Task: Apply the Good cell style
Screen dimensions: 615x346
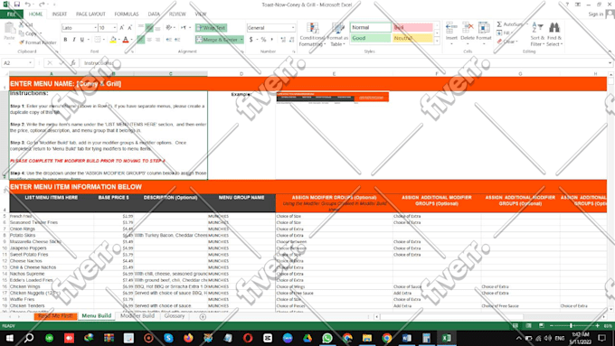Action: [371, 38]
